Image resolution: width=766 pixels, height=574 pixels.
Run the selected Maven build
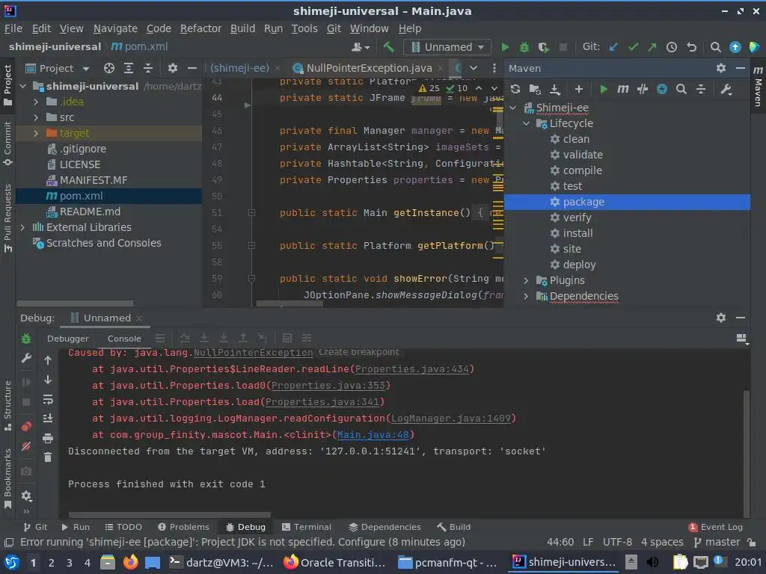click(604, 89)
